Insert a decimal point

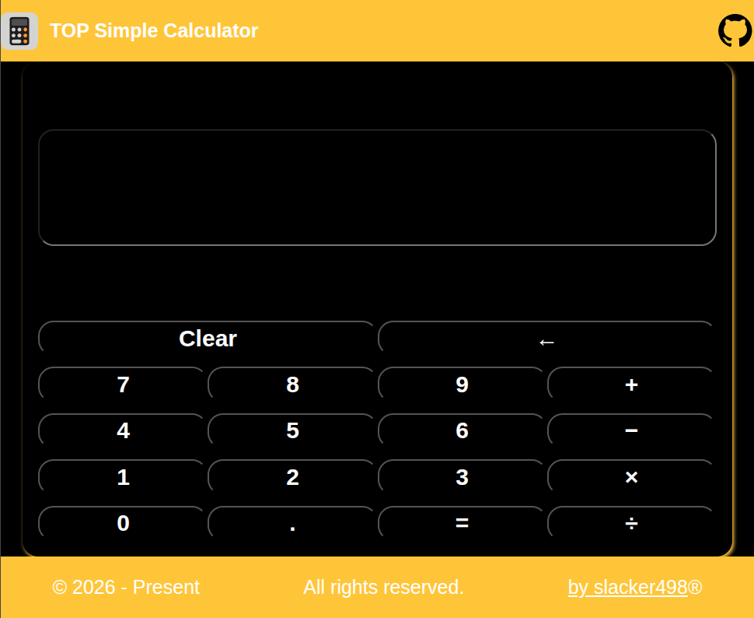[292, 523]
